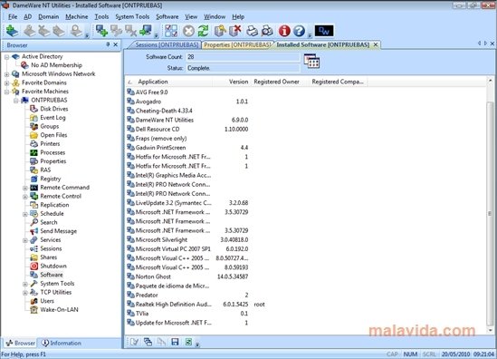
Task: Collapse the Favorite Machines node
Action: [6, 92]
